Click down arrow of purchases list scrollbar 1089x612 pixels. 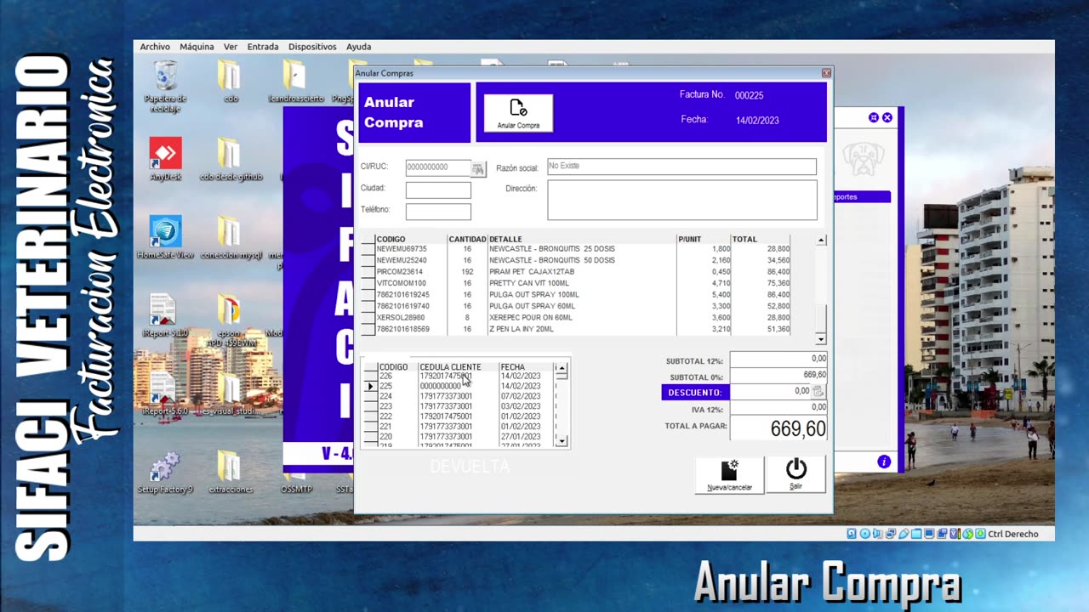pos(561,441)
